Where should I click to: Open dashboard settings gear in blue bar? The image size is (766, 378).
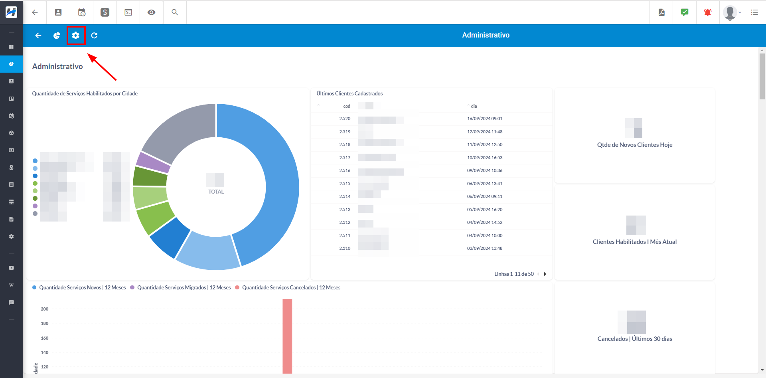pos(76,36)
